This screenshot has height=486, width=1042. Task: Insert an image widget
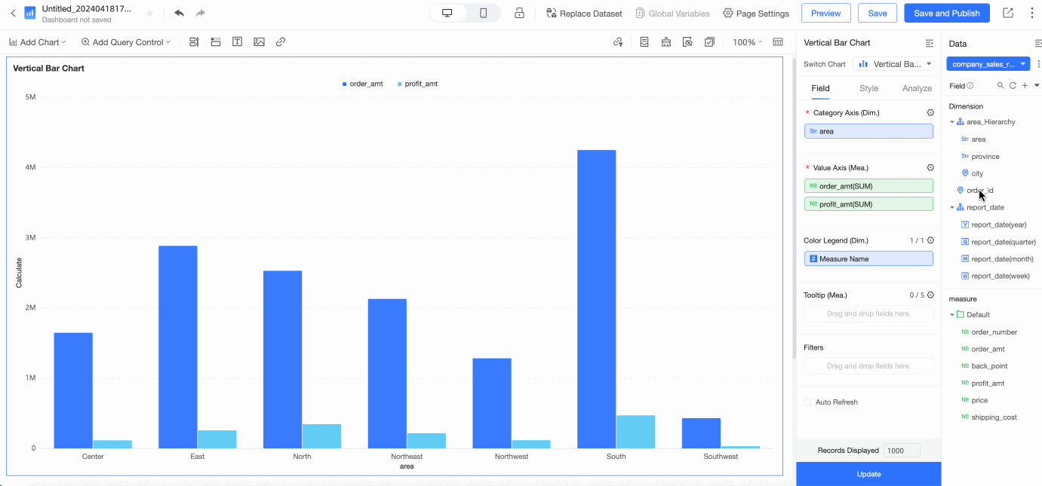click(x=259, y=42)
